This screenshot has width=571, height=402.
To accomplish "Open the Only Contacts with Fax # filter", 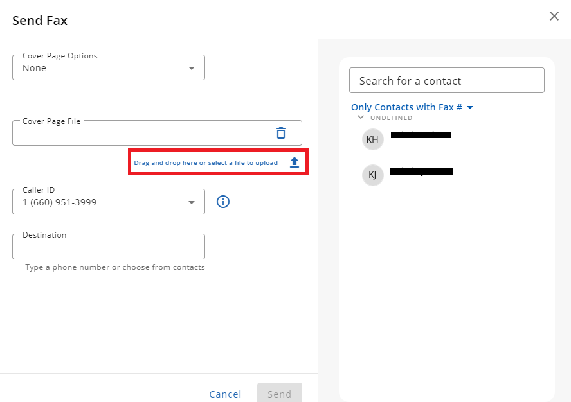I will [x=406, y=107].
